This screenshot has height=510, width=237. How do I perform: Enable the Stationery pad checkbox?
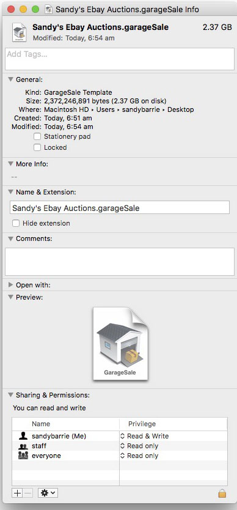click(38, 136)
